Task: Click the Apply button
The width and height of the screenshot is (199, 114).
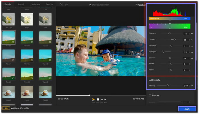Action: pyautogui.click(x=187, y=109)
